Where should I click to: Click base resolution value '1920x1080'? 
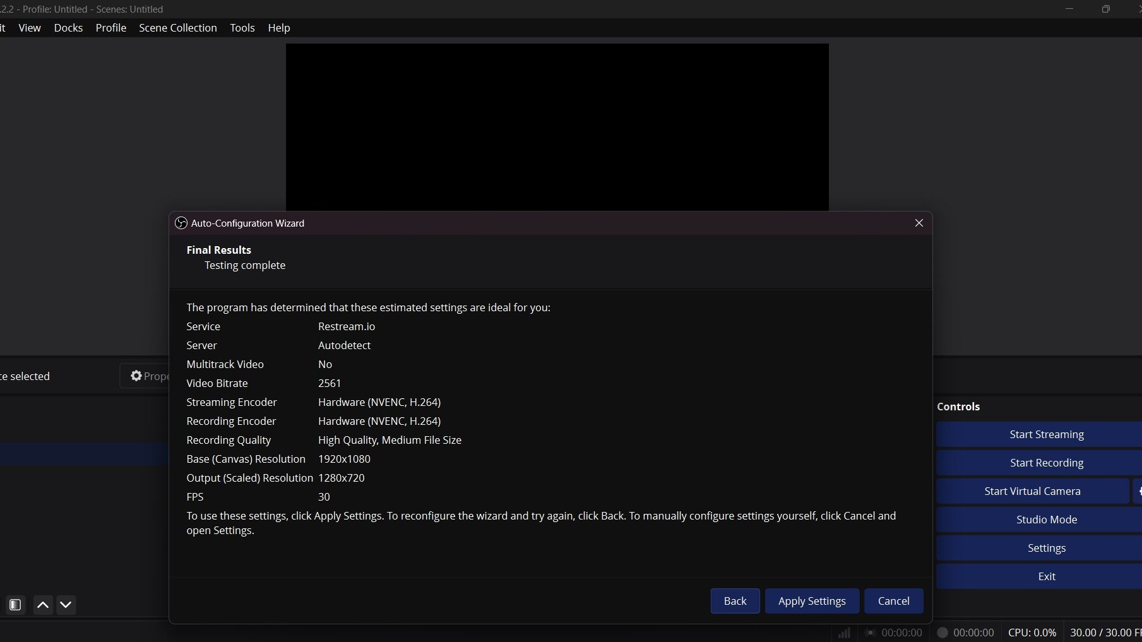click(344, 459)
